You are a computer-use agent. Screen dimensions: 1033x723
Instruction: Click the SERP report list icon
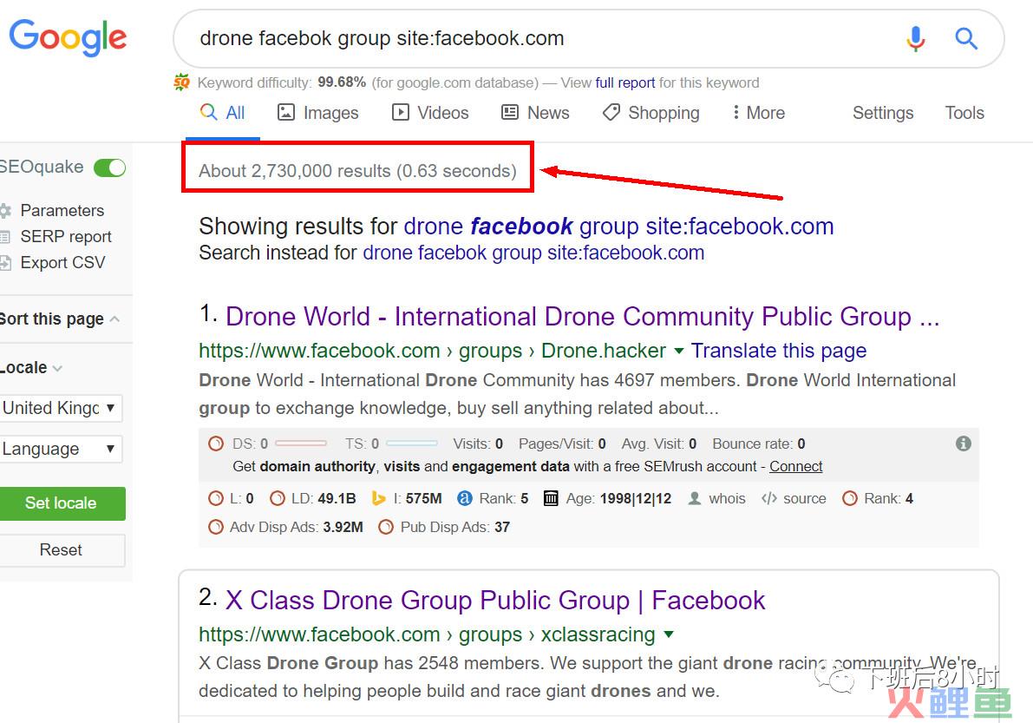5,237
